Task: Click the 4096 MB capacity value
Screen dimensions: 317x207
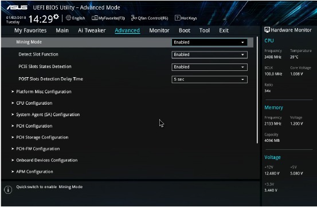Action: click(x=272, y=141)
